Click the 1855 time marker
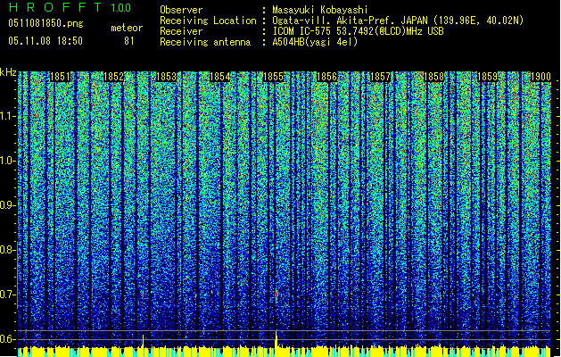Viewport: 561px width, 357px height. (274, 78)
